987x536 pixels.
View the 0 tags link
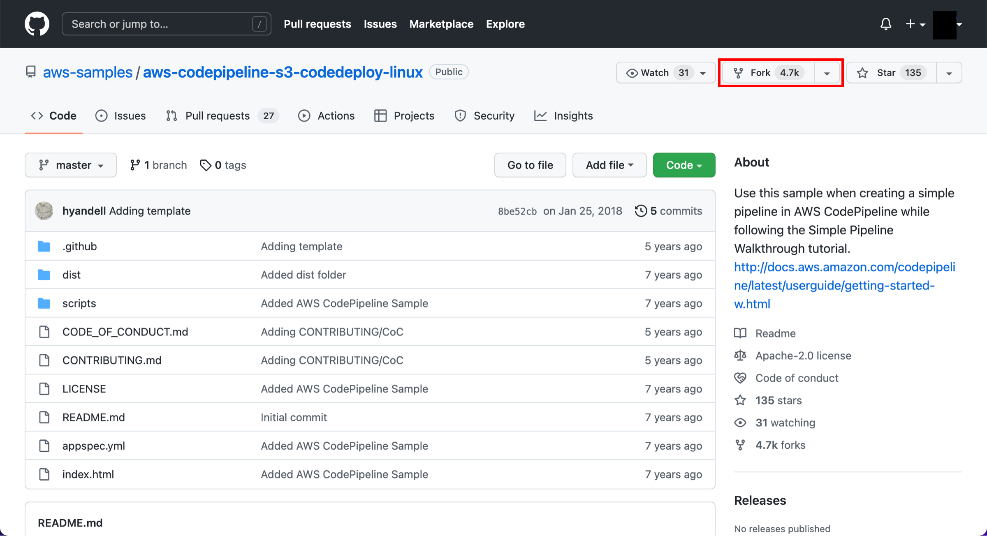pyautogui.click(x=223, y=165)
